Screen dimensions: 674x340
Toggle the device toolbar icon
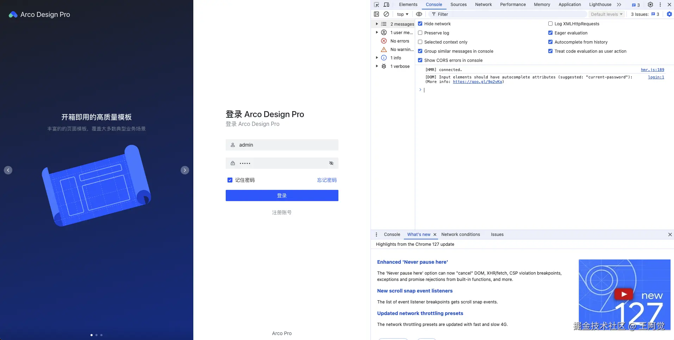coord(386,5)
